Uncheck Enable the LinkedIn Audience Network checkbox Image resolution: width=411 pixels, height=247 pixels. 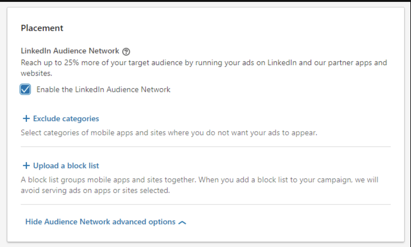point(25,90)
